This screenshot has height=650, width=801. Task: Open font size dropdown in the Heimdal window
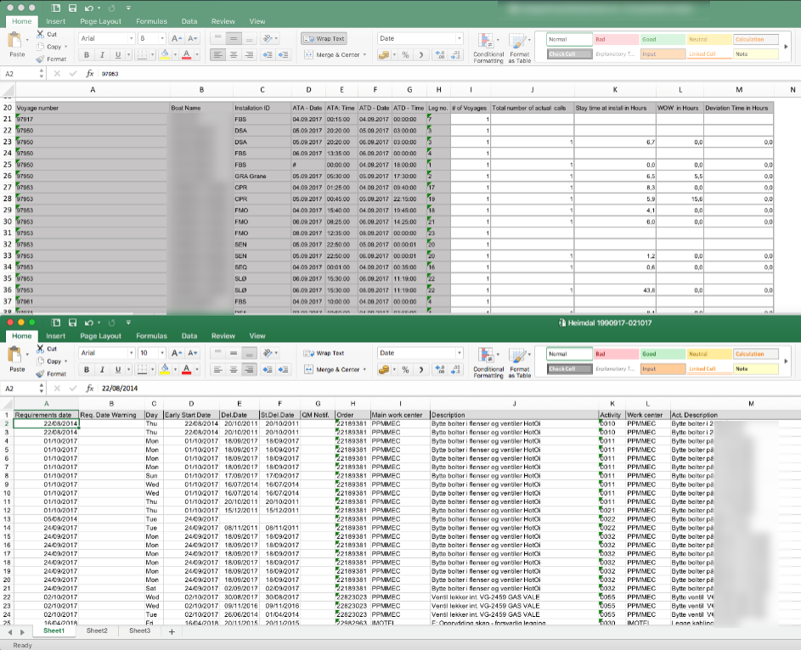tap(162, 353)
